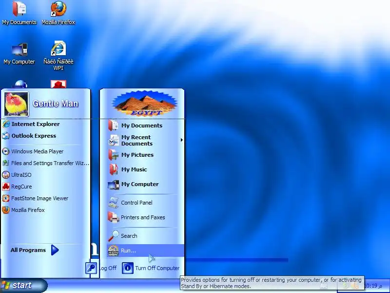Image resolution: width=390 pixels, height=293 pixels.
Task: Click the My Pictures folder icon
Action: point(114,155)
